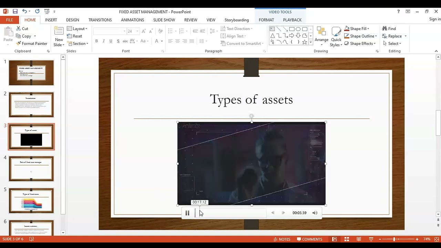Switch to the DESIGN tab
441x248 pixels.
point(72,20)
